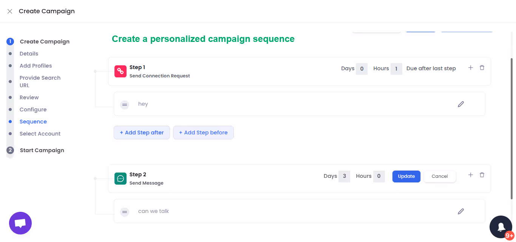The height and width of the screenshot is (242, 516).
Task: Edit the 'can we talk' message via pencil icon
Action: [x=460, y=211]
